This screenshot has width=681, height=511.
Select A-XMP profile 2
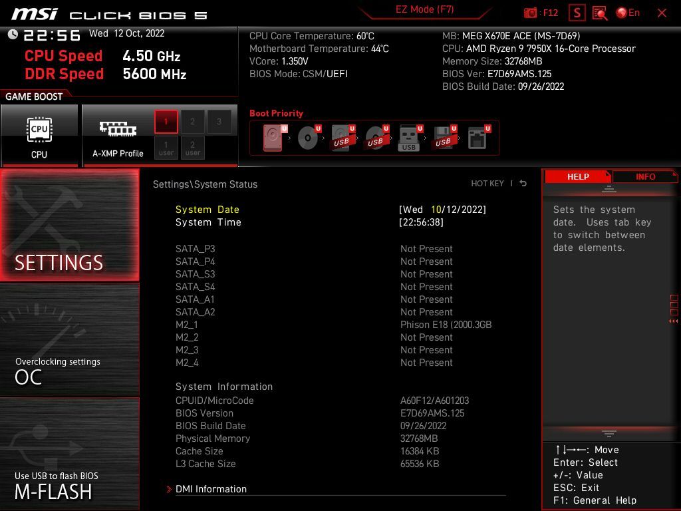[192, 122]
